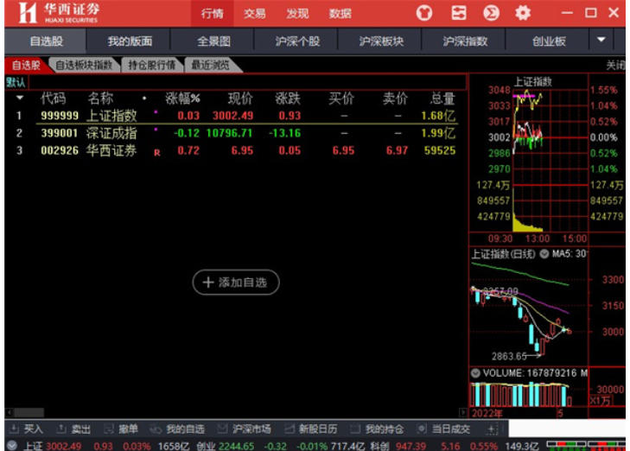The image size is (630, 451).
Task: Click the Huaxi Securities logo
Action: click(x=58, y=13)
